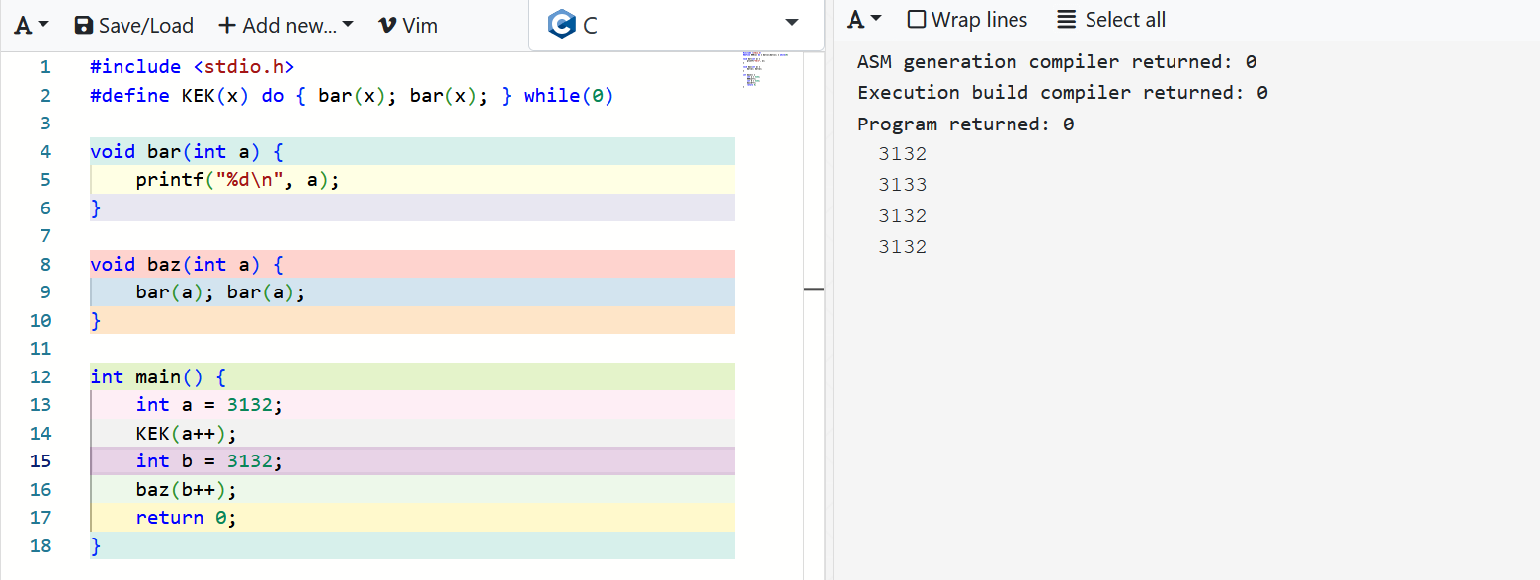The height and width of the screenshot is (580, 1540).
Task: Click line number 18 in gutter
Action: pos(41,545)
